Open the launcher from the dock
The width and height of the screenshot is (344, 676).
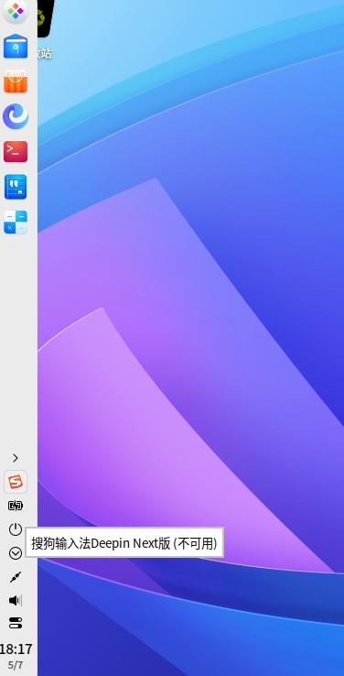point(16,11)
